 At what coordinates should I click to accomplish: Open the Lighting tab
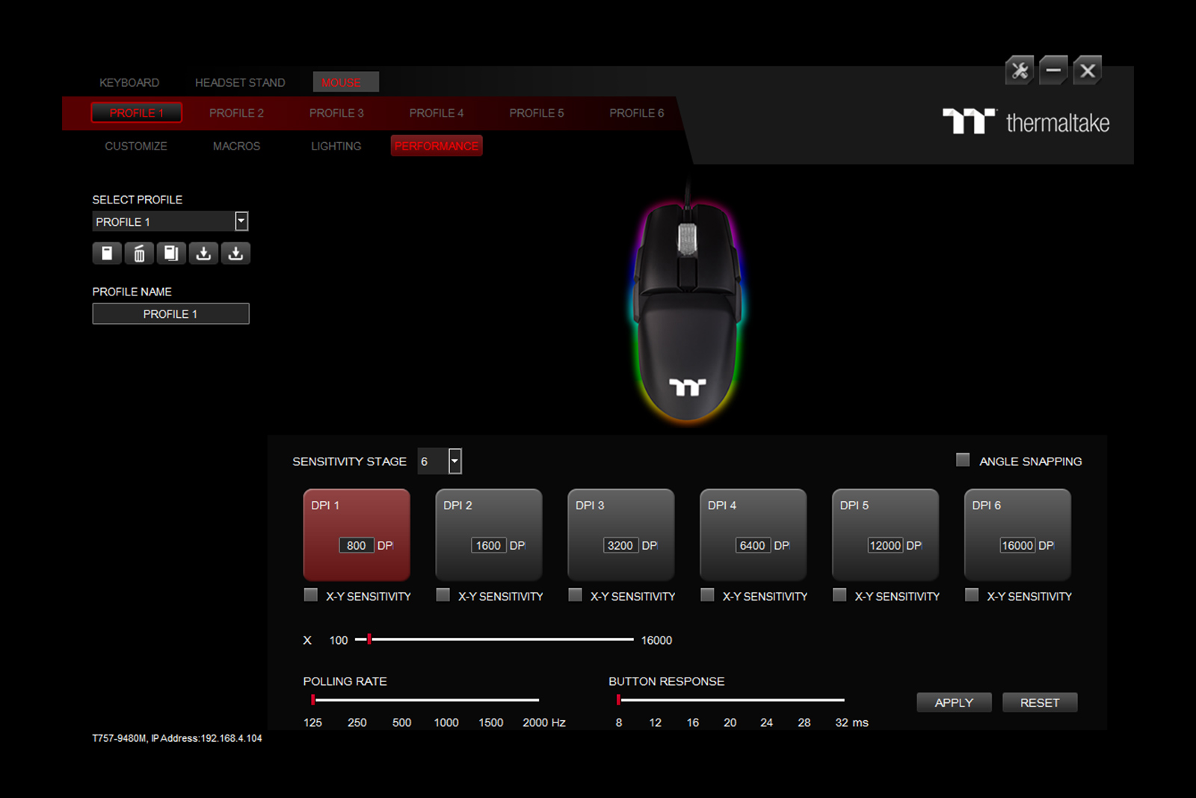(336, 146)
